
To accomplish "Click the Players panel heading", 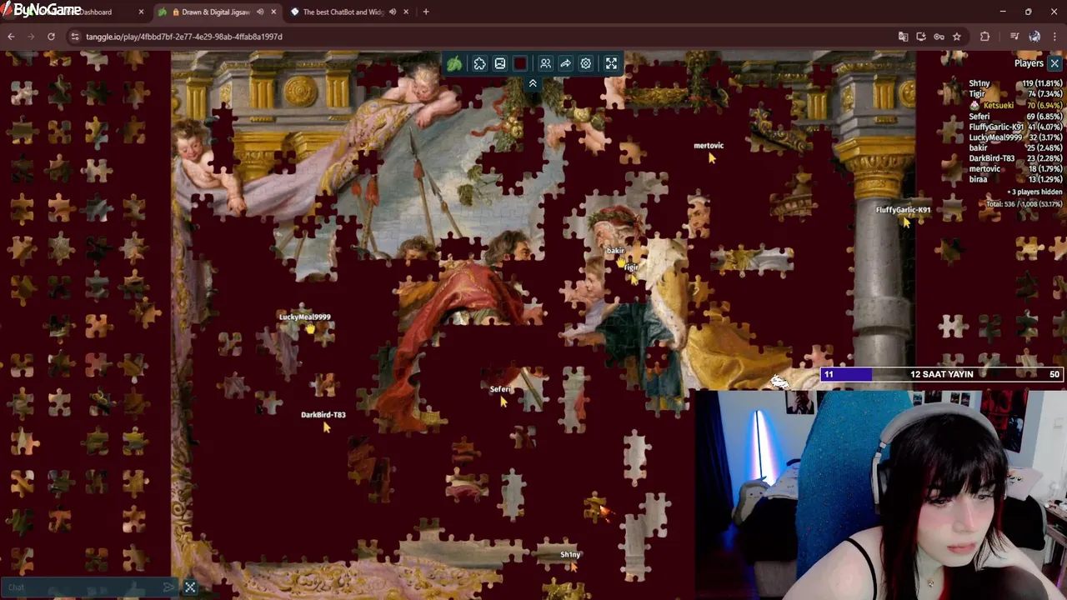I will [x=1029, y=63].
